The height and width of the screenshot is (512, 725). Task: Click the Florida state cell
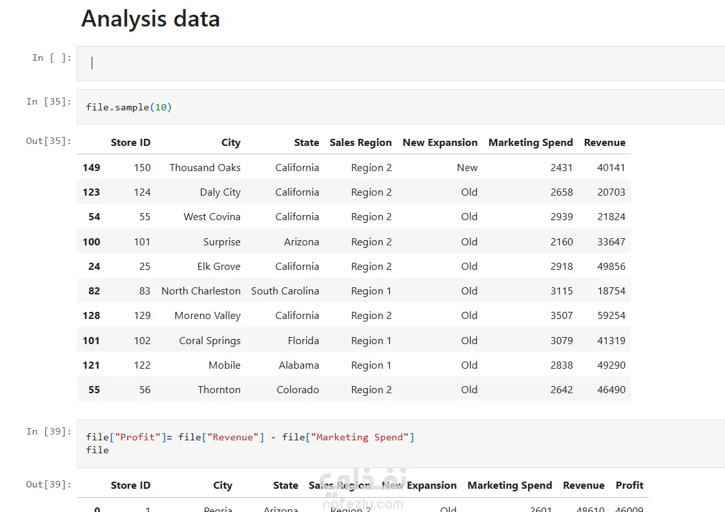pyautogui.click(x=303, y=340)
